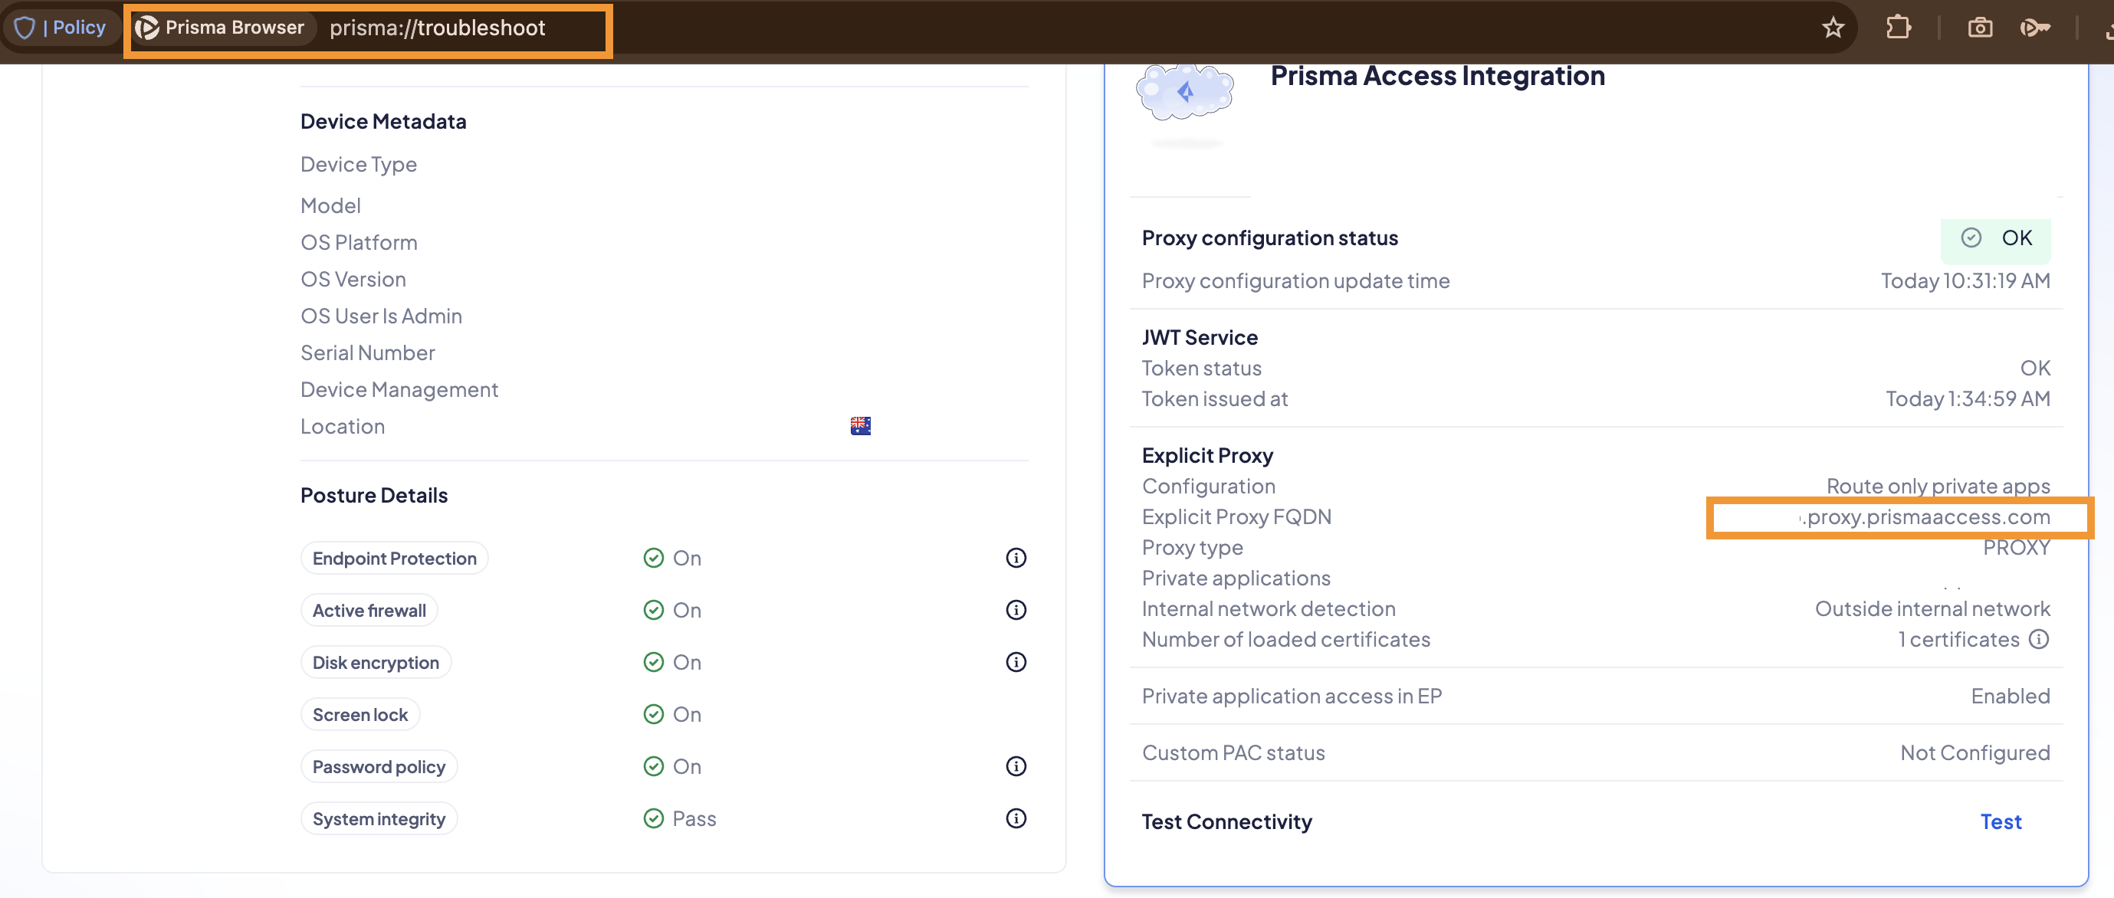2114x898 pixels.
Task: Click the "Proxy configuration status" label
Action: [x=1269, y=238]
